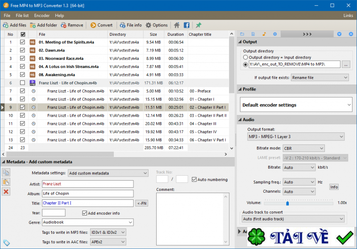The width and height of the screenshot is (357, 249).
Task: Toggle the Auto numbering checkbox
Action: tap(194, 180)
